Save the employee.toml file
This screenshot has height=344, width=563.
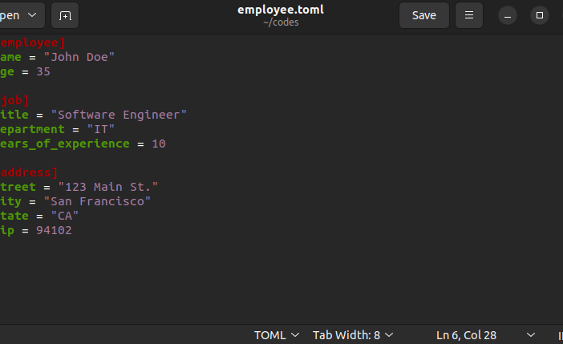pyautogui.click(x=424, y=15)
